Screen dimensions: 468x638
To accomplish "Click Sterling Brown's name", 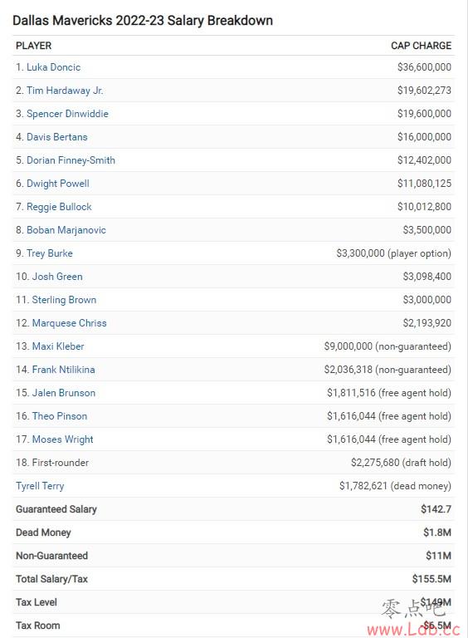I will pos(64,300).
